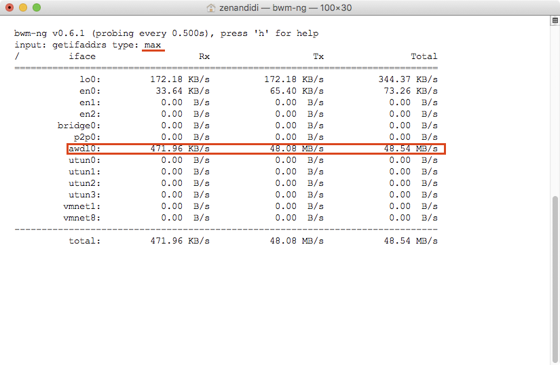Select the 'utun2:' interface name

[85, 183]
